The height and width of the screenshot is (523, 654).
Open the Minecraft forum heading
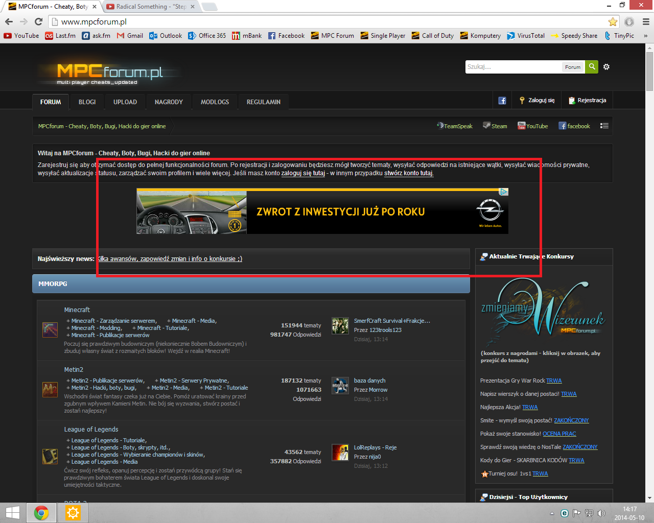click(77, 310)
